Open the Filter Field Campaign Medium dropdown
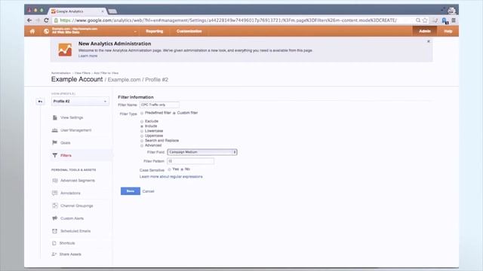 coord(202,152)
